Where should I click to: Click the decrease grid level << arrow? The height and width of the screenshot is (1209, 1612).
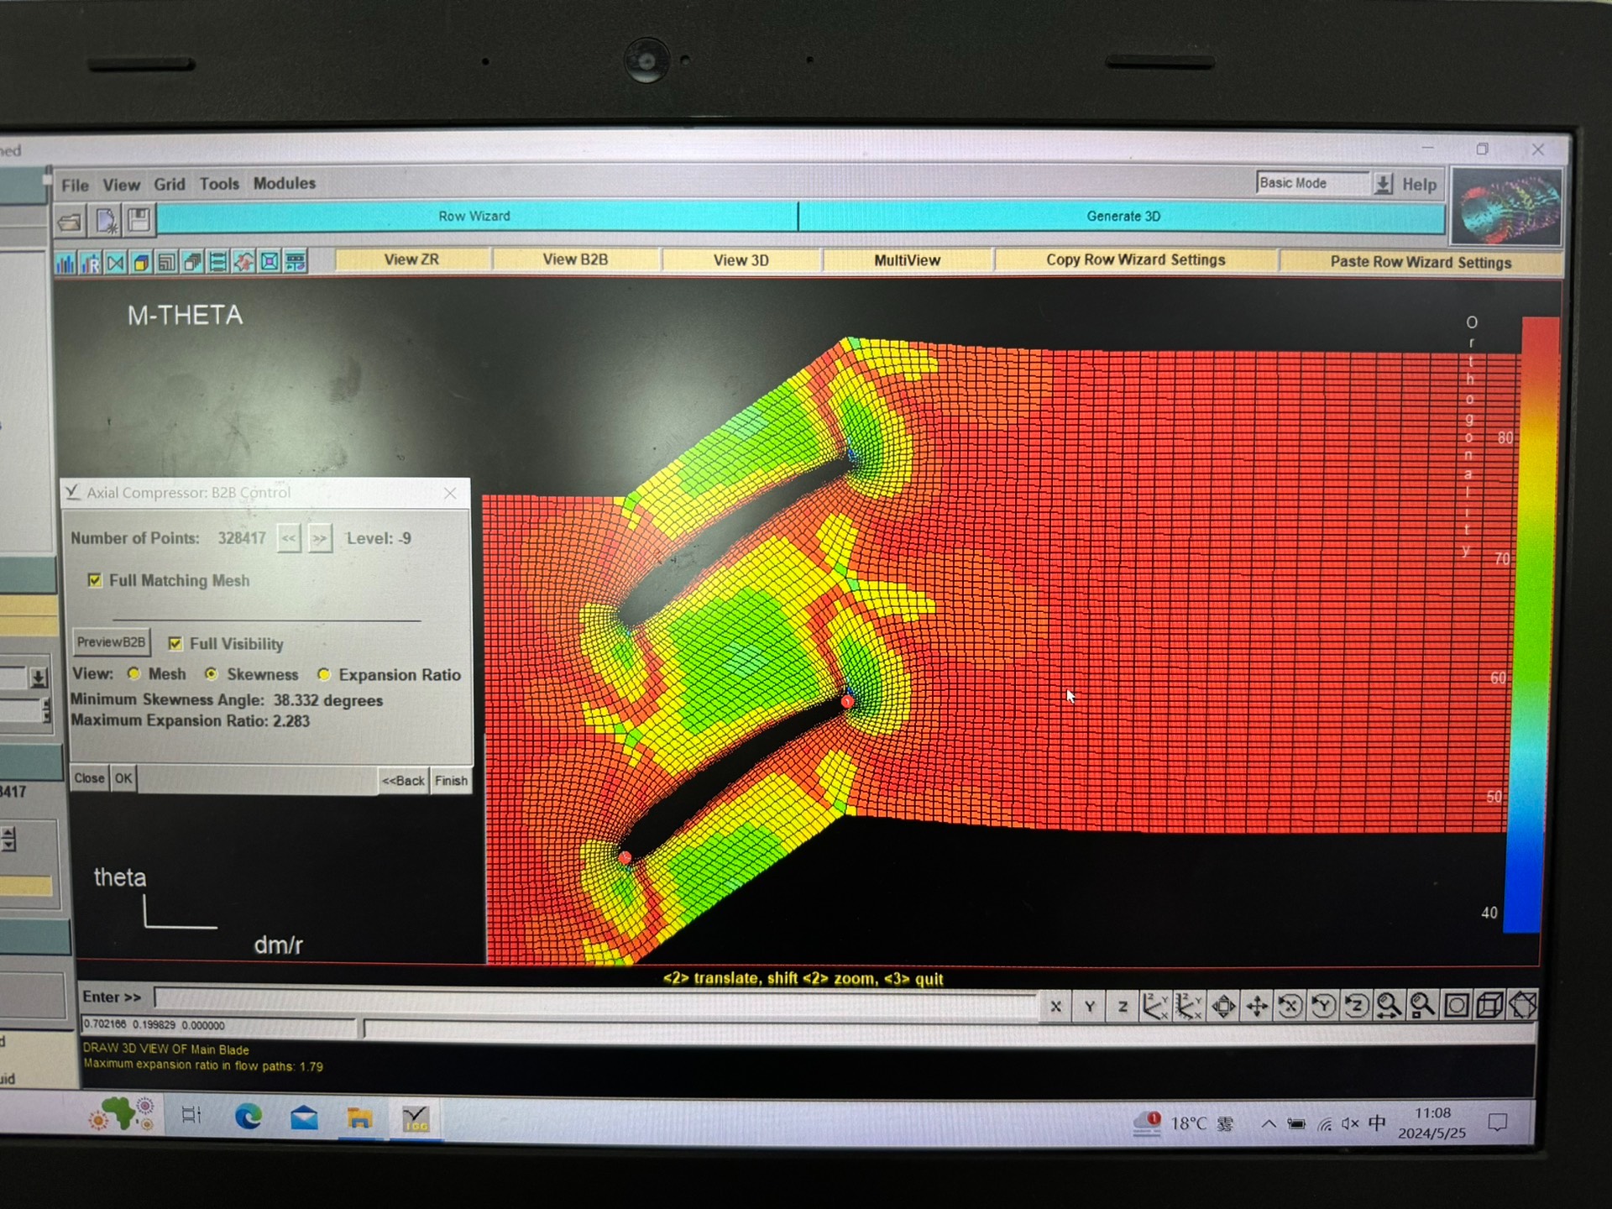pyautogui.click(x=289, y=539)
